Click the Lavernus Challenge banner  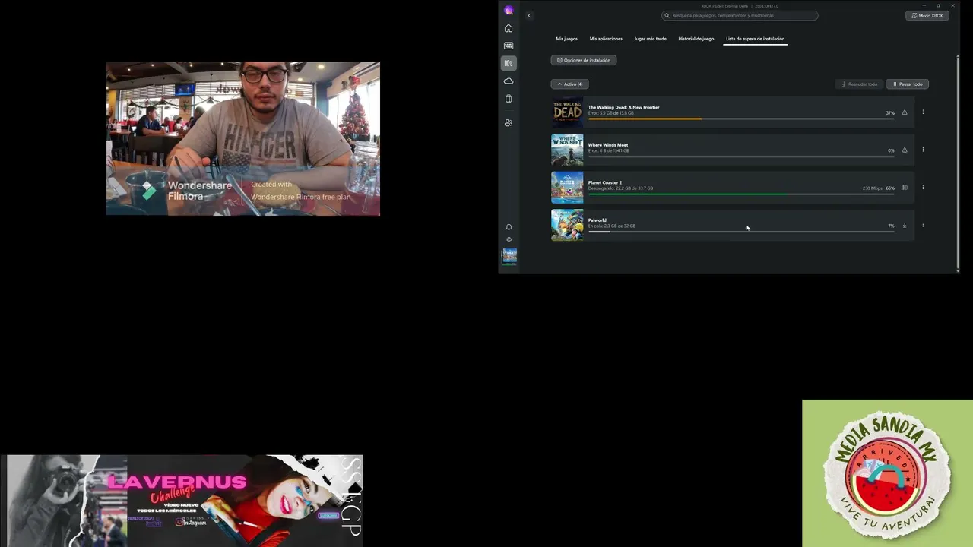pos(182,501)
